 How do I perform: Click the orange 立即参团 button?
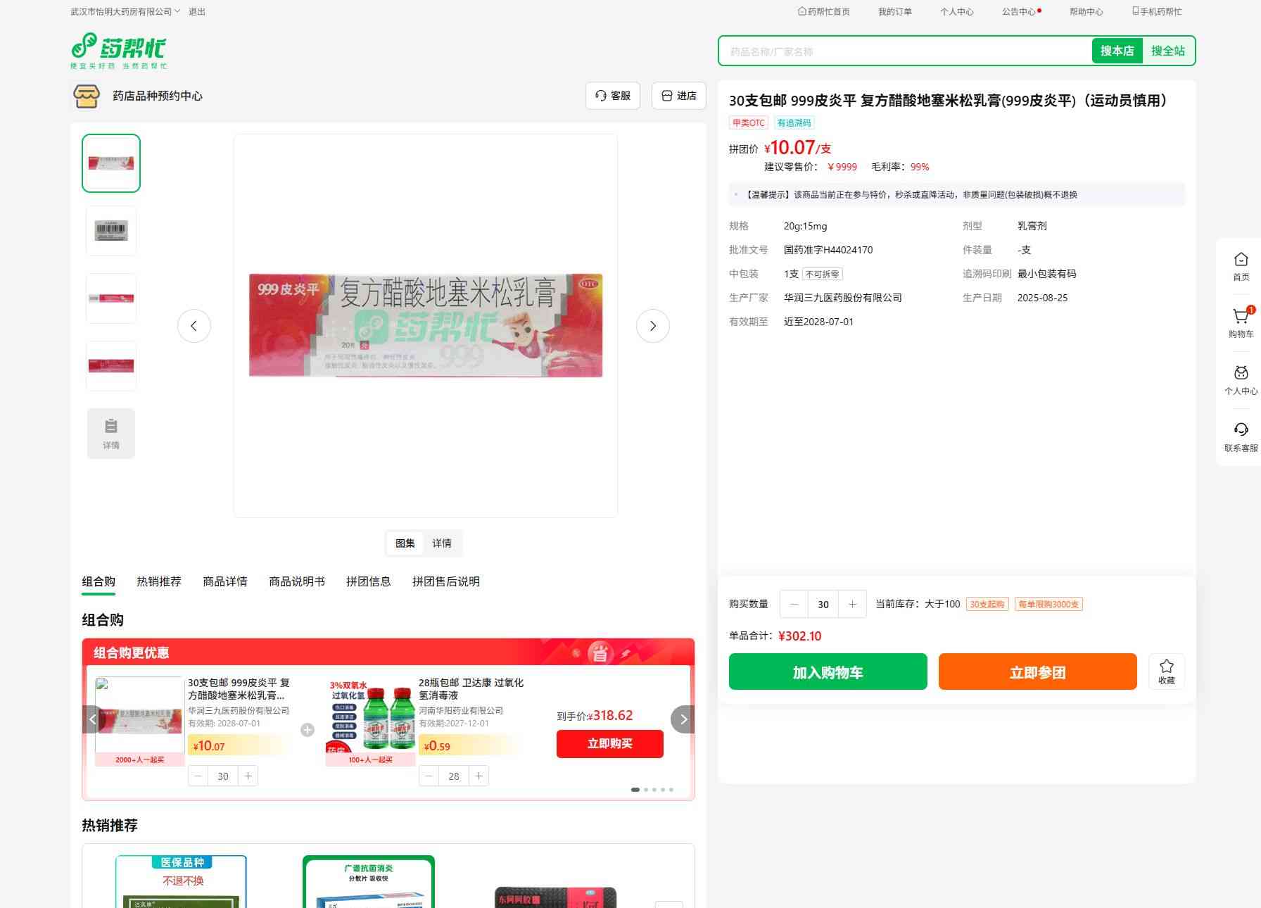click(x=1037, y=672)
